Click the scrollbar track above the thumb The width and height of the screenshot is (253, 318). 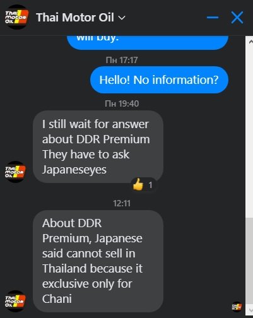[x=249, y=131]
